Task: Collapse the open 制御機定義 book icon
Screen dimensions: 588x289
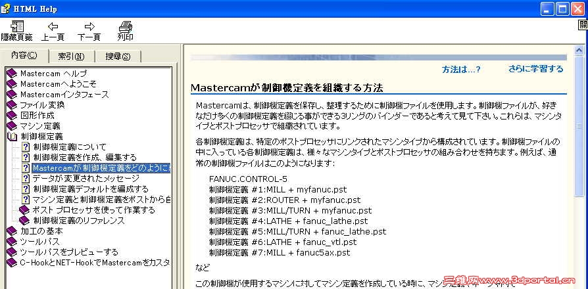Action: (x=12, y=136)
